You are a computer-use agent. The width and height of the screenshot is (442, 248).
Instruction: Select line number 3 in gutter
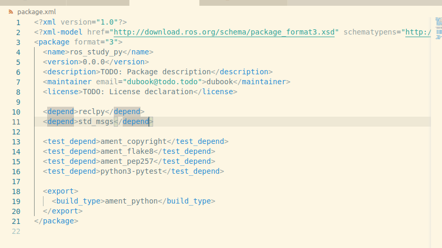click(x=18, y=42)
